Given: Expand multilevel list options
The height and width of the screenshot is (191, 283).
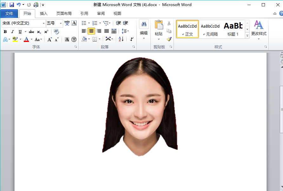Looking at the screenshot, I should point(109,23).
